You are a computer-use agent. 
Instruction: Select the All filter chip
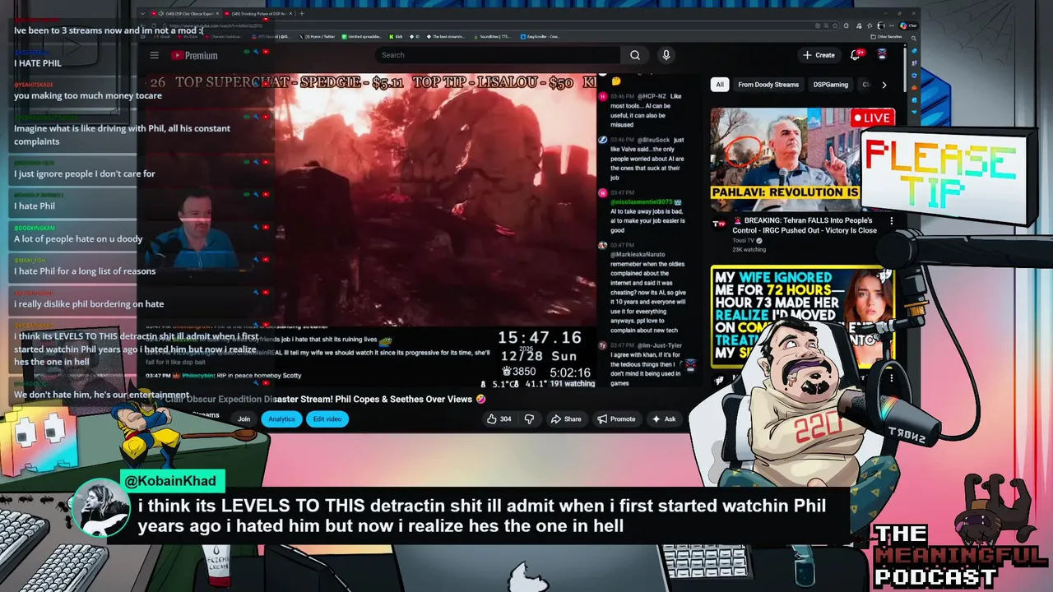tap(720, 85)
